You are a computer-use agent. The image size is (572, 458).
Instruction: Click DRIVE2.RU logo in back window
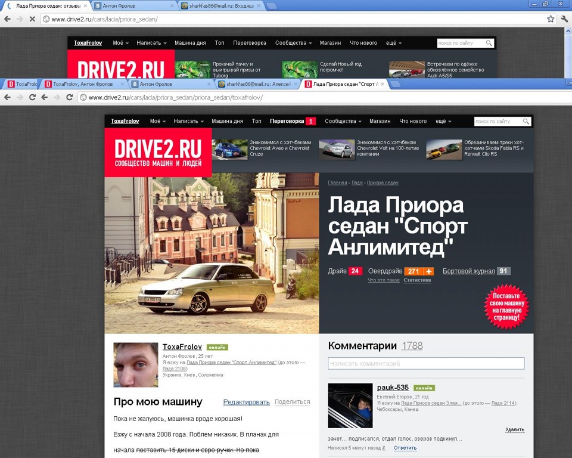pos(121,64)
